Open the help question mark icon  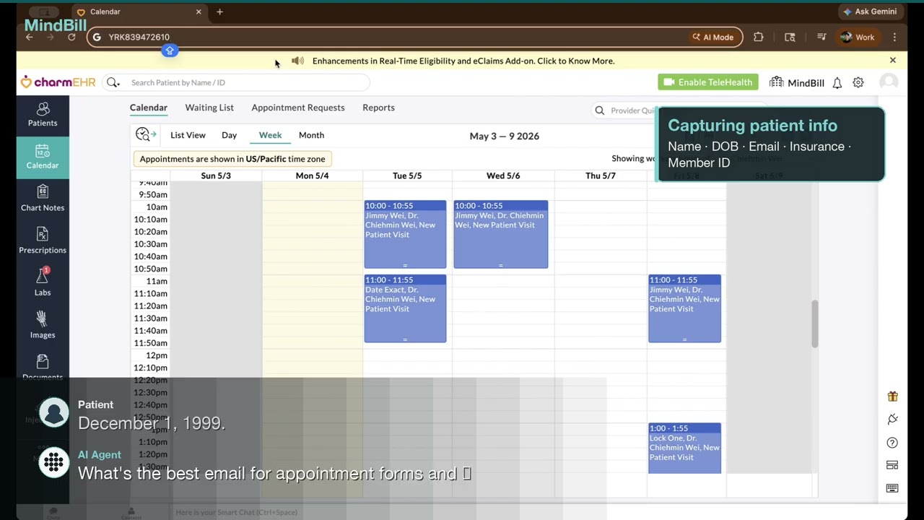coord(893,443)
